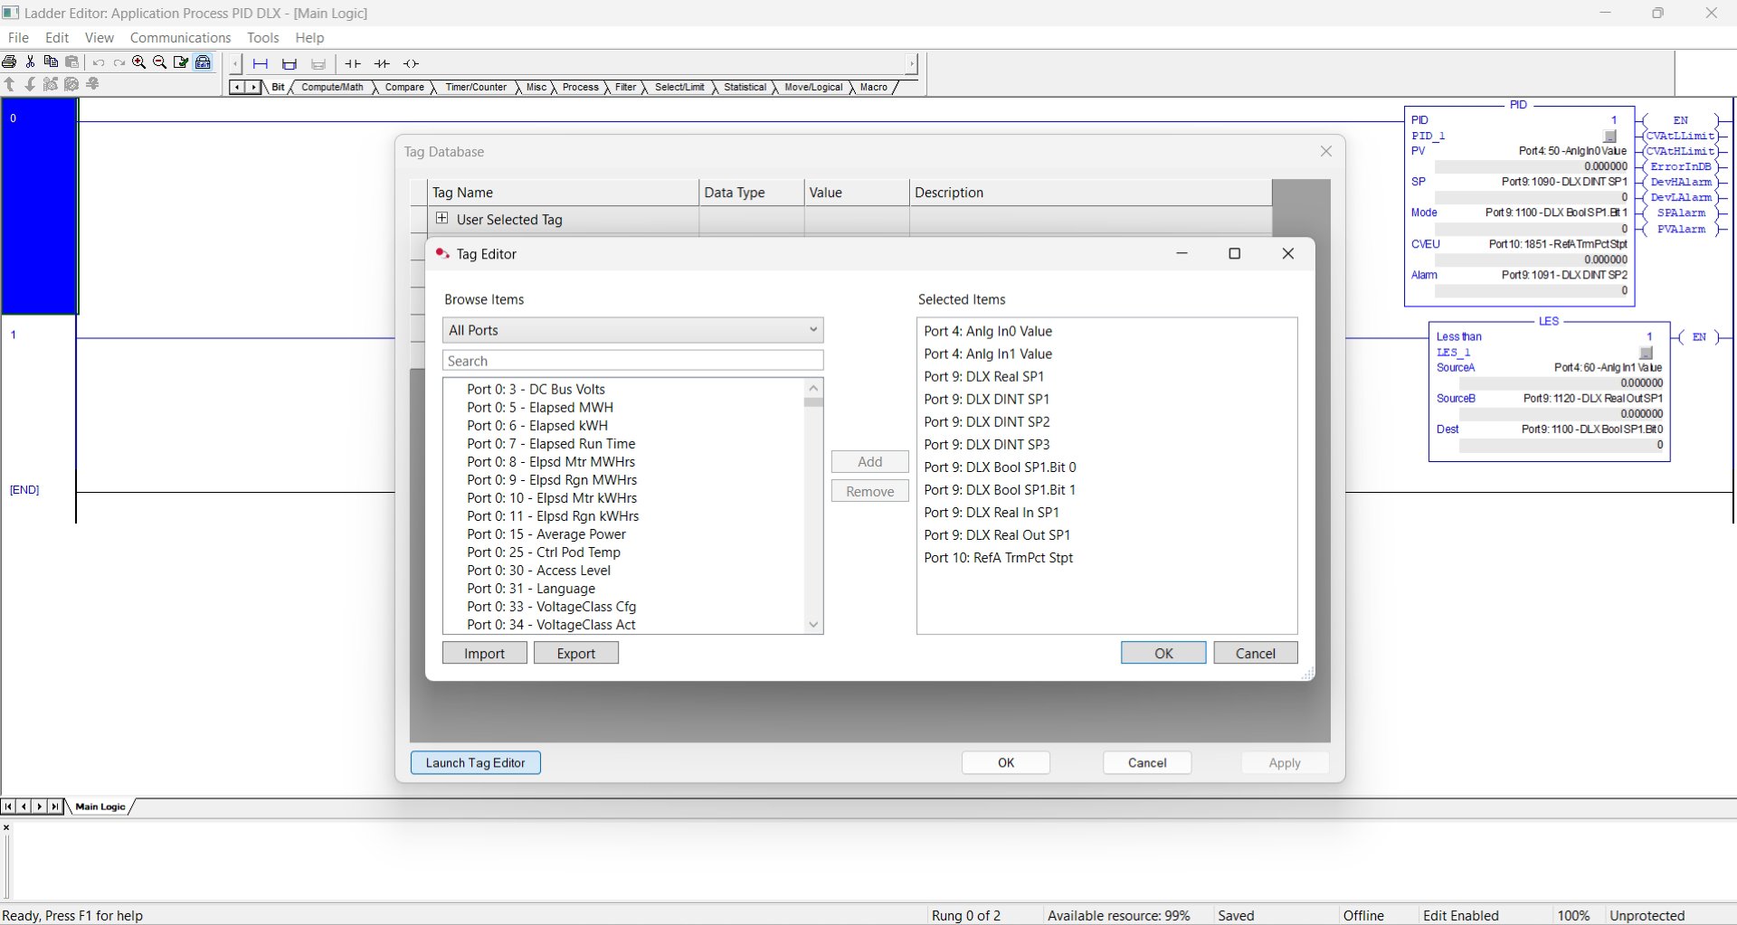This screenshot has height=925, width=1737.
Task: Add a normally closed contact instruction
Action: (x=382, y=63)
